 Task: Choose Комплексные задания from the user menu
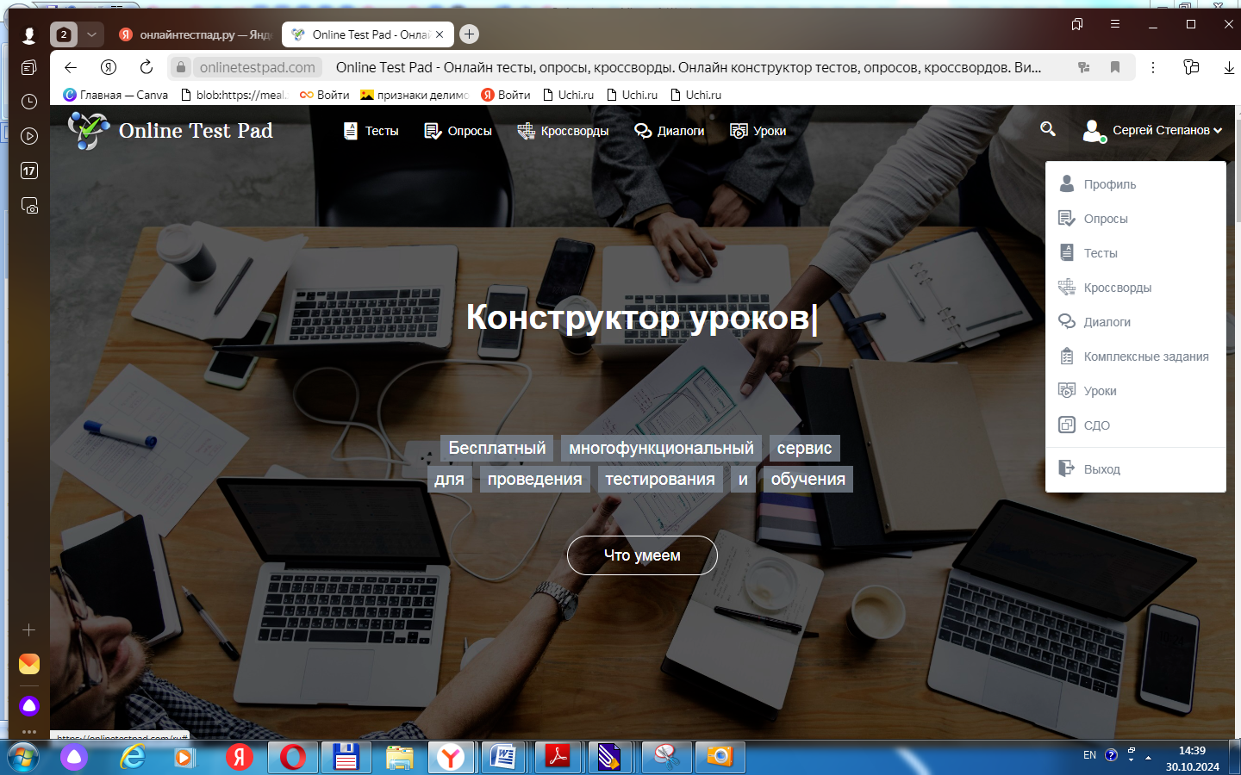[x=1145, y=356]
